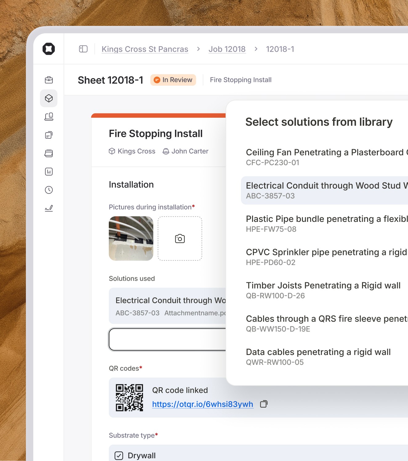Click the John Carter name

[x=190, y=151]
